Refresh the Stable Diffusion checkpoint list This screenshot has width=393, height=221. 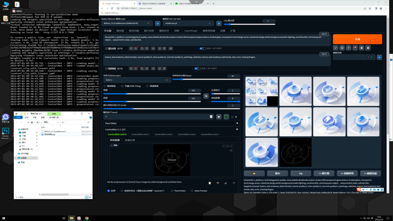pyautogui.click(x=158, y=23)
